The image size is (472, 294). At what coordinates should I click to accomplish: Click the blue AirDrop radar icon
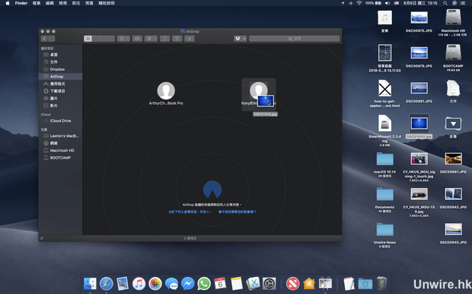click(212, 190)
